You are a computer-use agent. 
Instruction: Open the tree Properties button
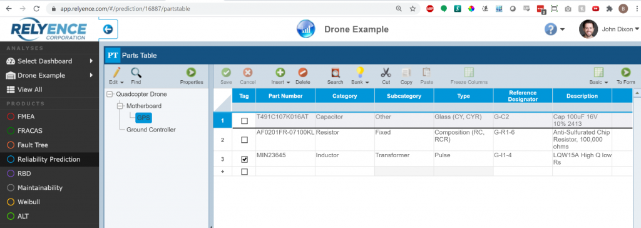pos(192,73)
